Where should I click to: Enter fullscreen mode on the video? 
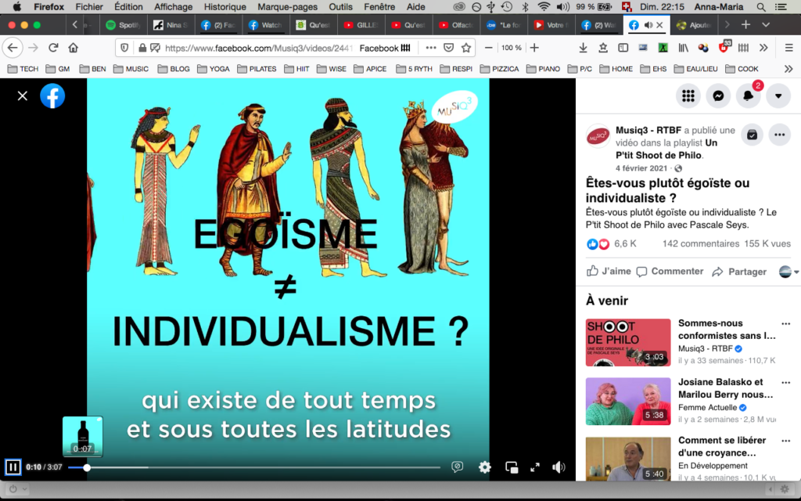[x=535, y=467]
